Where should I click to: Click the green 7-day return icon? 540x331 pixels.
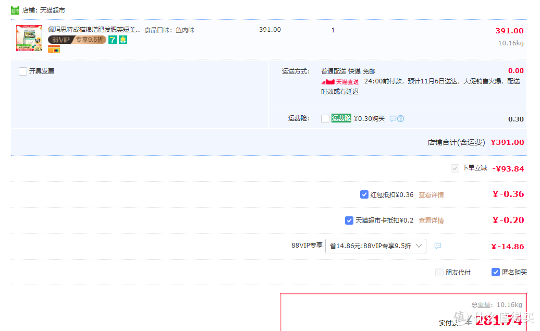[112, 40]
